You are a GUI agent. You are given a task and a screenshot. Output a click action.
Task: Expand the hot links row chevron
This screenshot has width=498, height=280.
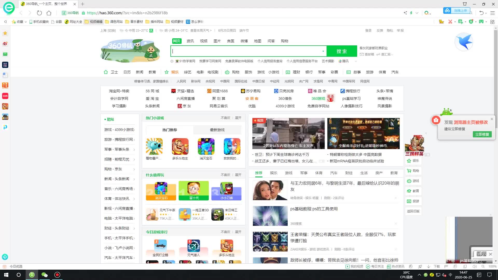(x=356, y=61)
